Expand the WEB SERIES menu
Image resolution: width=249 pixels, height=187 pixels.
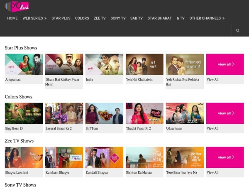click(x=34, y=18)
